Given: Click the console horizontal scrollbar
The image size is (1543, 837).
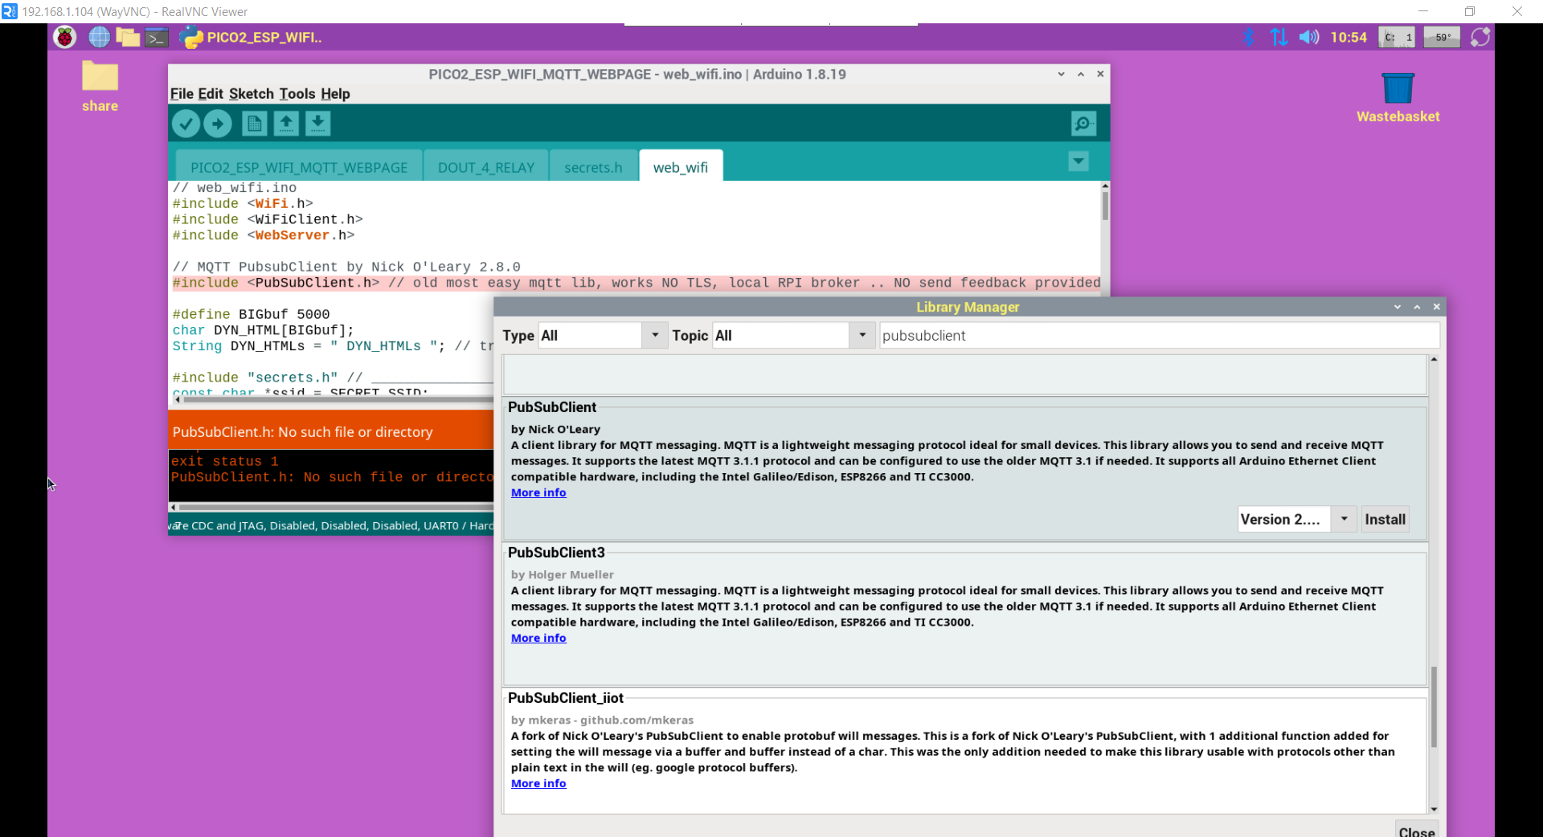Looking at the screenshot, I should 336,507.
